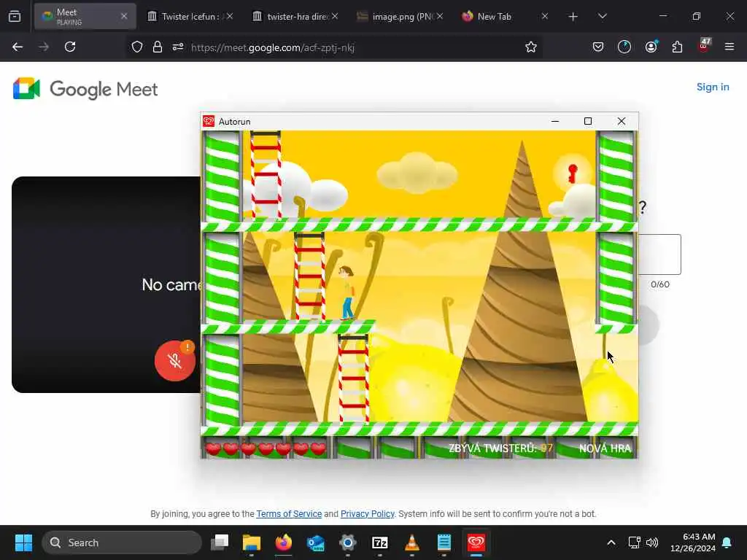Viewport: 747px width, 560px height.
Task: Switch to the twister-hra tab
Action: coord(295,16)
